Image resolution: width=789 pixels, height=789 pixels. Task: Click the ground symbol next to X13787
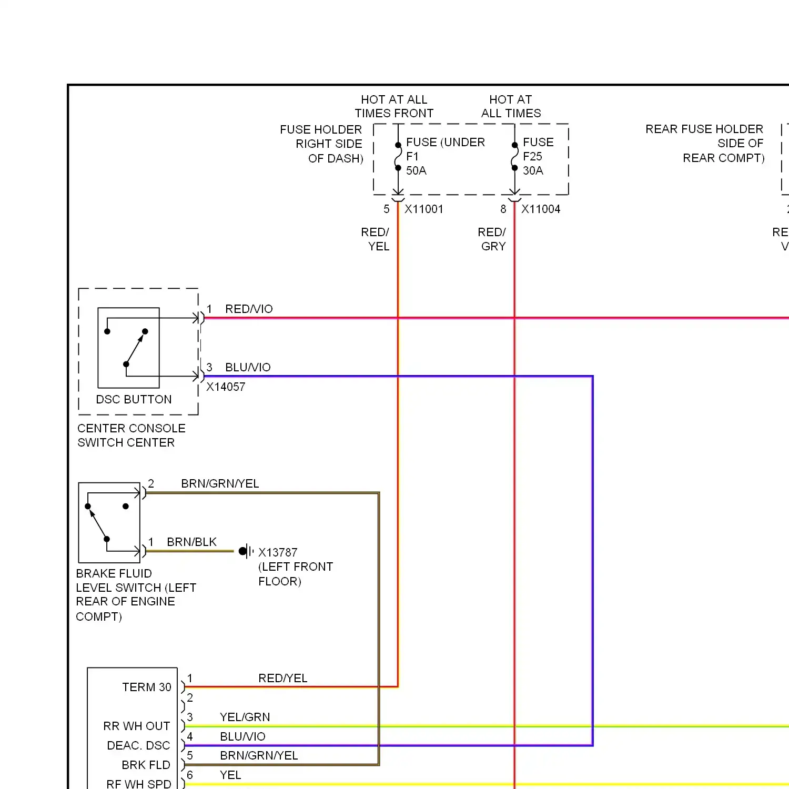point(246,551)
